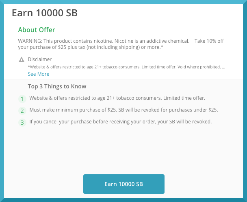
Task: Click the 'Take 10% off' text in description
Action: (x=209, y=41)
